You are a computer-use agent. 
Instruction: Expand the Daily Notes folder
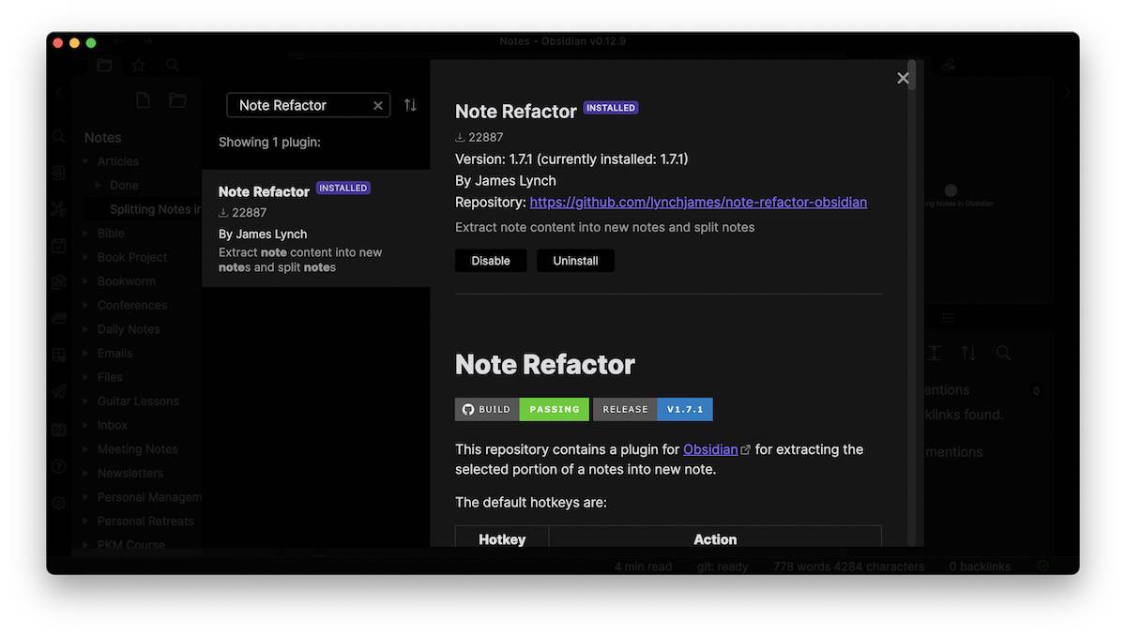tap(85, 329)
